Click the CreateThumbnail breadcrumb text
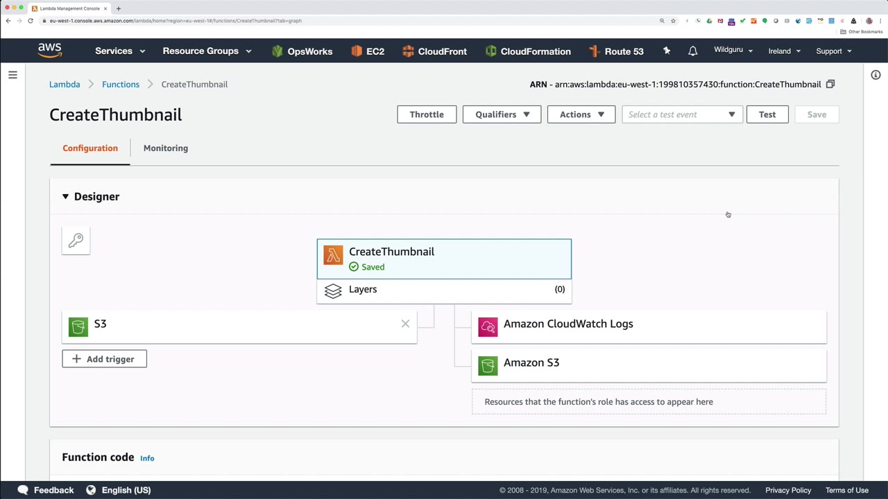Screen dimensions: 888x499 (194, 85)
